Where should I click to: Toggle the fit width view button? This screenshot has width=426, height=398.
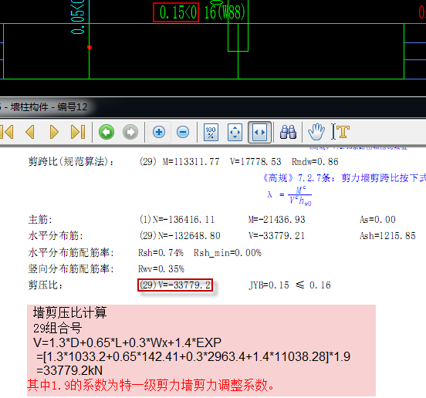pyautogui.click(x=259, y=132)
